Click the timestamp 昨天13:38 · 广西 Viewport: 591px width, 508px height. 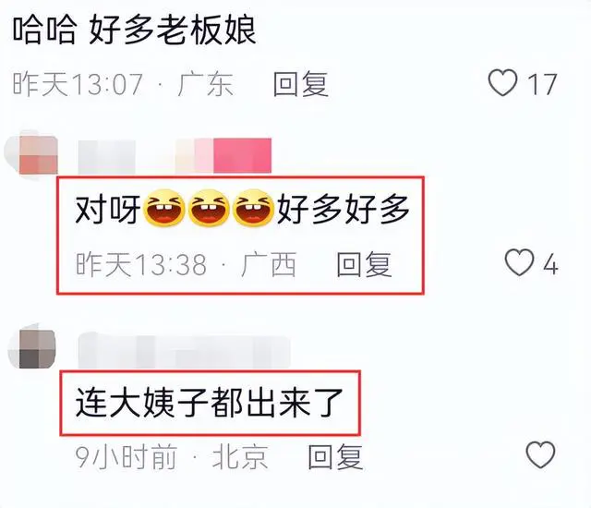click(186, 264)
